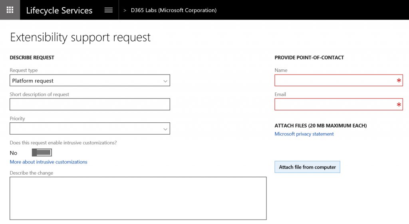409x224 pixels.
Task: Click the breadcrumb arrow before D365 Labs
Action: pyautogui.click(x=125, y=10)
